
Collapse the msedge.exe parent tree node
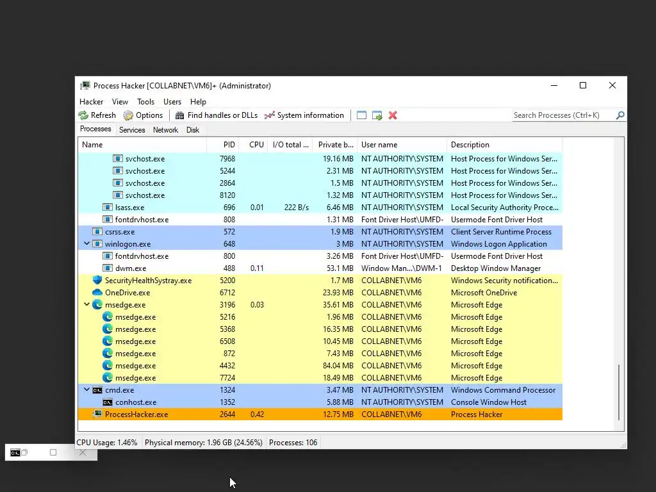pyautogui.click(x=86, y=304)
